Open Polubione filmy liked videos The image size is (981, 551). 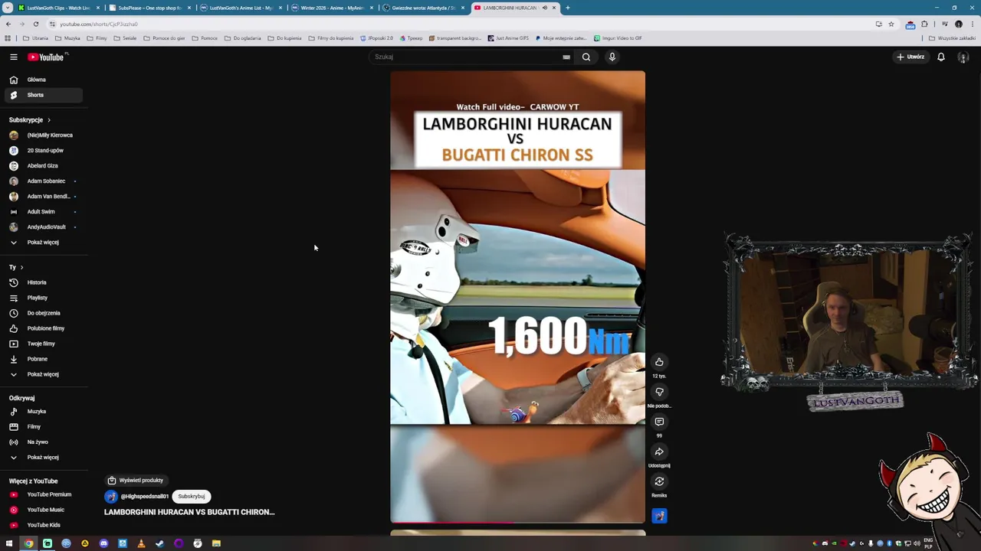point(42,328)
